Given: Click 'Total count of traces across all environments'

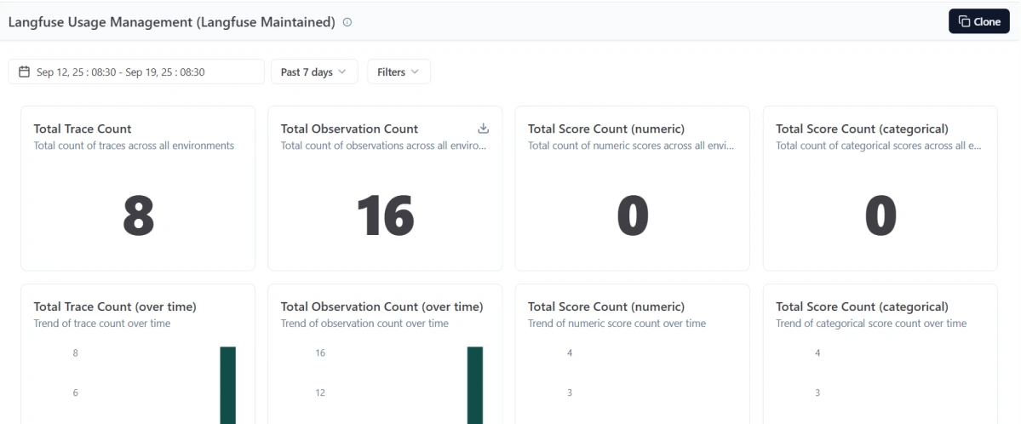Looking at the screenshot, I should (x=135, y=146).
